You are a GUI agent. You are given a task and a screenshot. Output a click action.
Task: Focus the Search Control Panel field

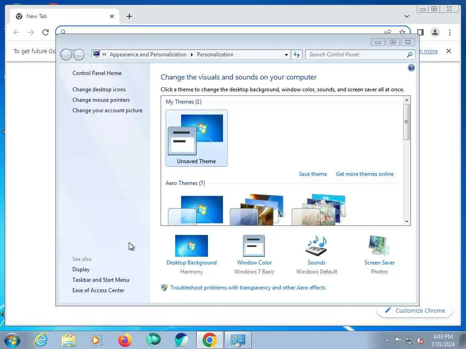pyautogui.click(x=356, y=55)
